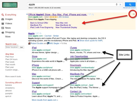
Task: Click the +1 button next to the Apple result
Action: point(37,34)
